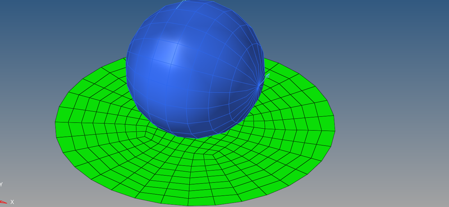The width and height of the screenshot is (449, 207).
Task: Click the Y axis label of the triad
Action: click(1, 185)
